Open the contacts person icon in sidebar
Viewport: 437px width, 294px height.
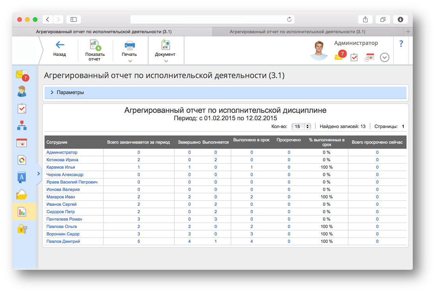(x=22, y=91)
